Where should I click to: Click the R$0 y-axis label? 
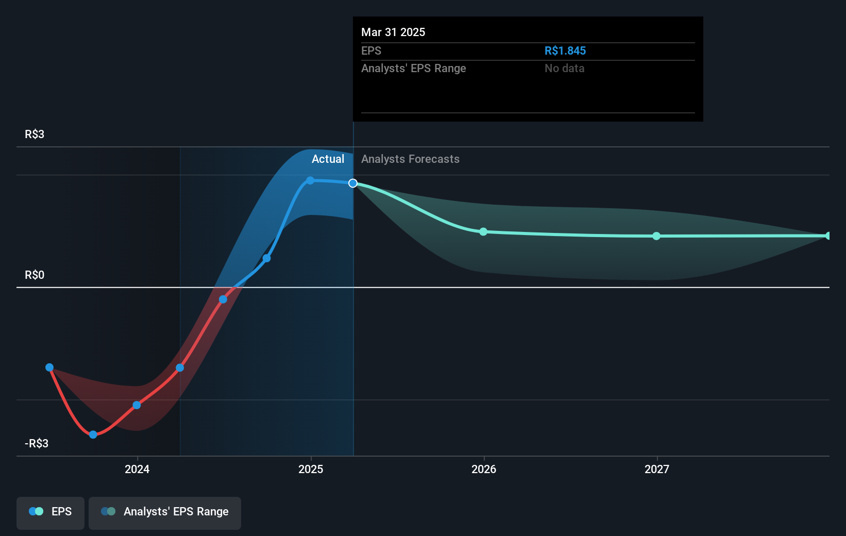tap(35, 275)
